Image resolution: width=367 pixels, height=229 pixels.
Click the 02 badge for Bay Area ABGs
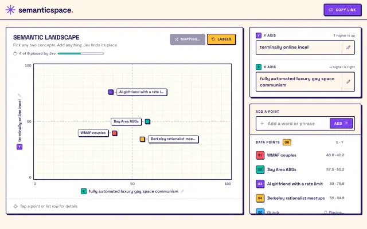point(260,169)
